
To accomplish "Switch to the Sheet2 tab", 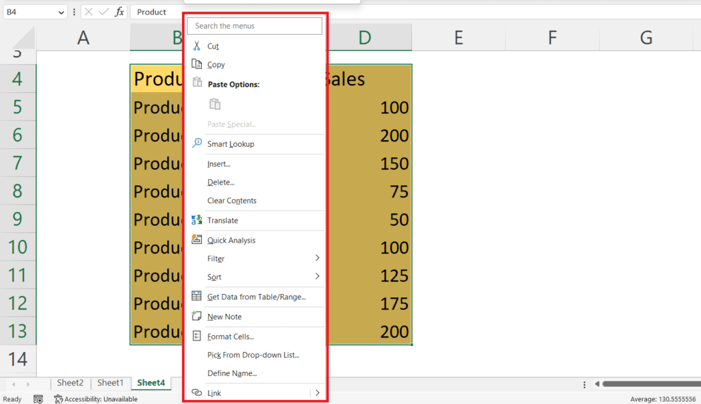I will tap(71, 383).
